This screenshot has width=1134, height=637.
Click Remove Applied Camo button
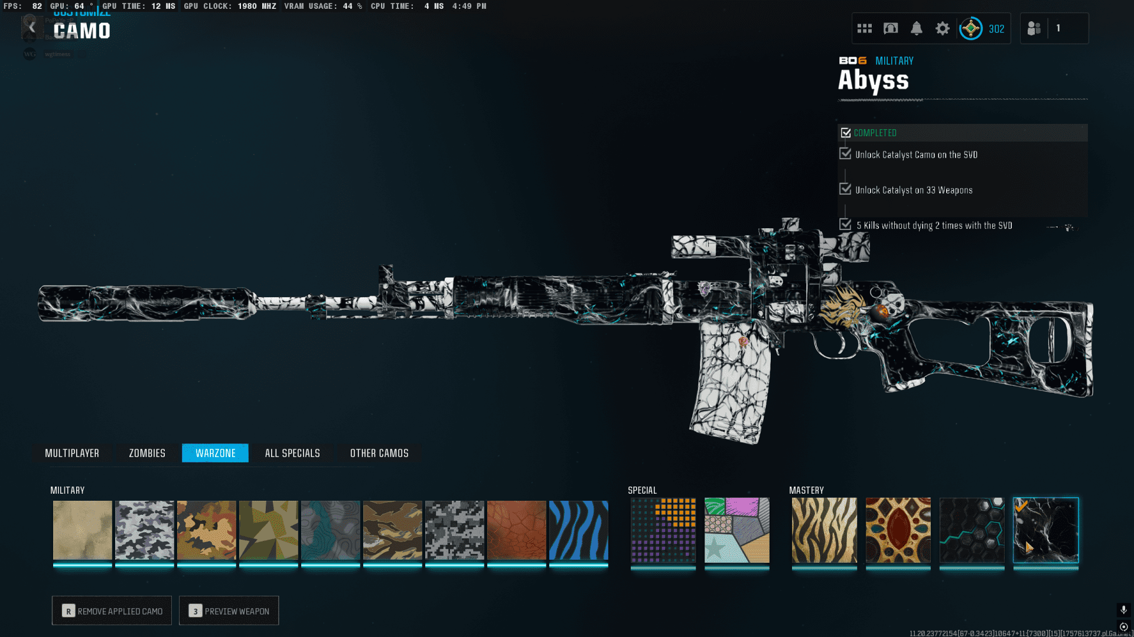[x=112, y=611]
